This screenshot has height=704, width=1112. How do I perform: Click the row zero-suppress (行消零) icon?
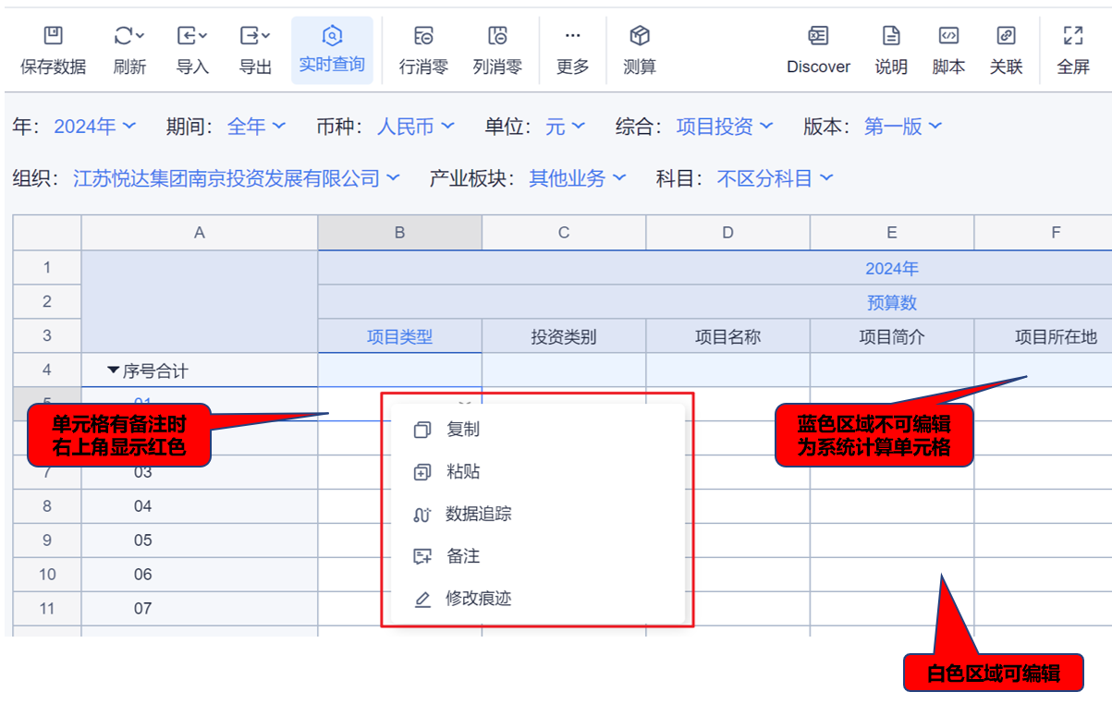pyautogui.click(x=423, y=37)
